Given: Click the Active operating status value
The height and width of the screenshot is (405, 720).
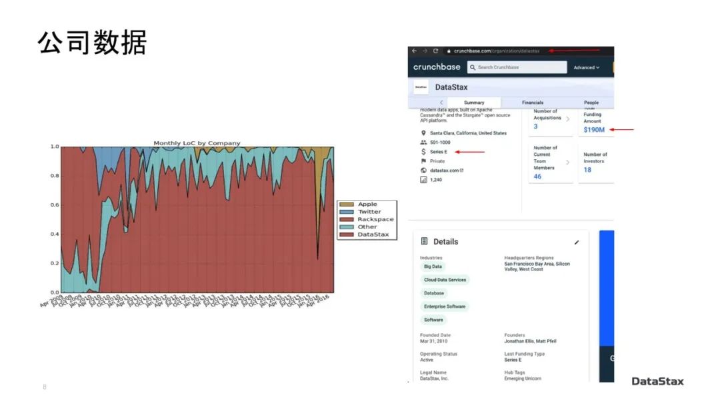Looking at the screenshot, I should pos(427,360).
